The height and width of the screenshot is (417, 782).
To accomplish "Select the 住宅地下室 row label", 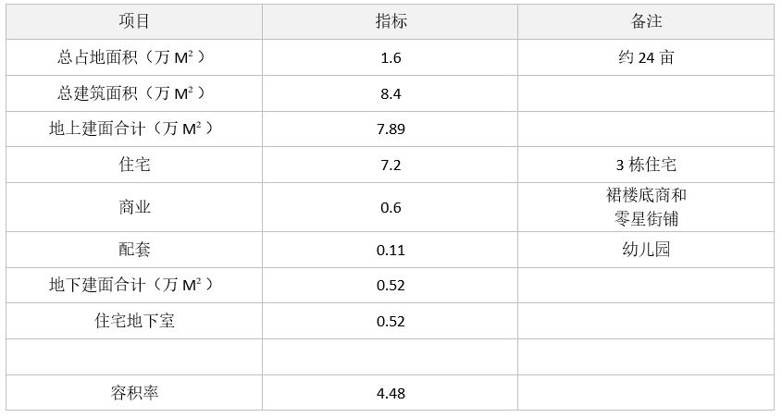I will [134, 321].
